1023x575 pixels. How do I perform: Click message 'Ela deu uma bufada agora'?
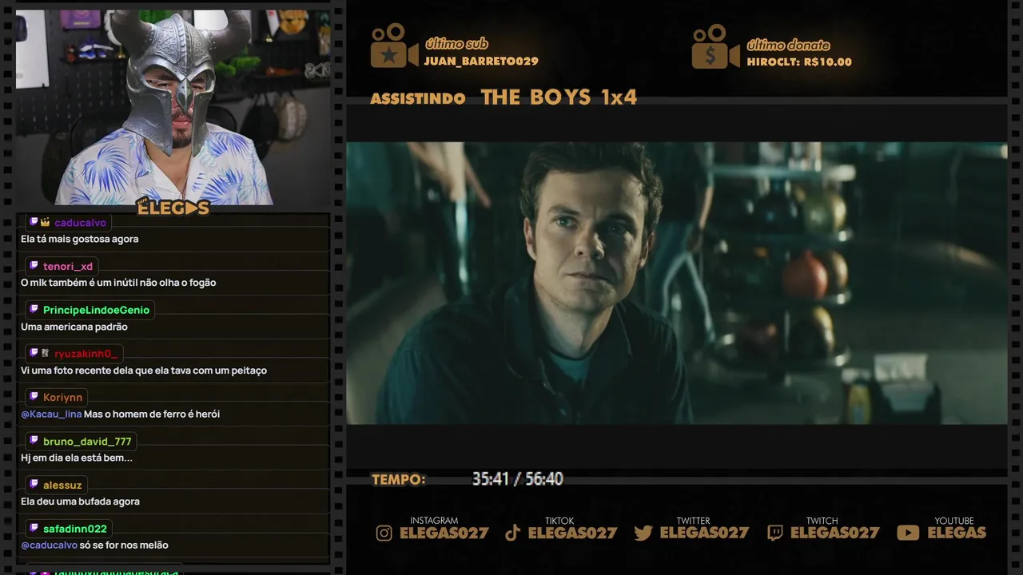click(80, 502)
